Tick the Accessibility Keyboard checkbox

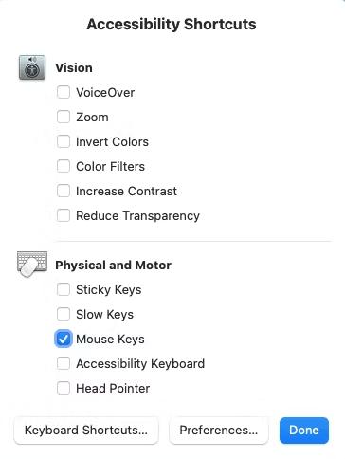pyautogui.click(x=64, y=363)
